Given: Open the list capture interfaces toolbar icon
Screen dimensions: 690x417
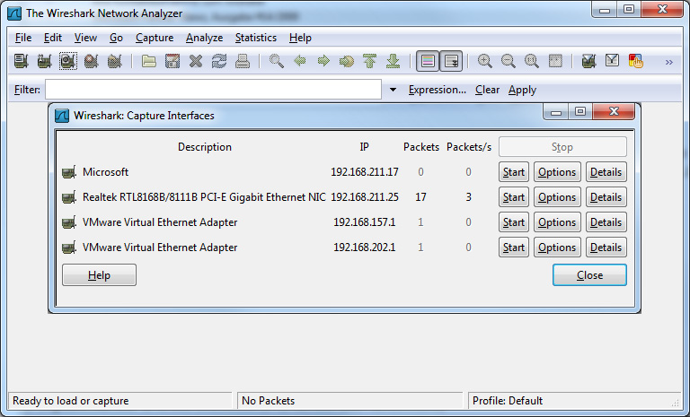Looking at the screenshot, I should 21,61.
